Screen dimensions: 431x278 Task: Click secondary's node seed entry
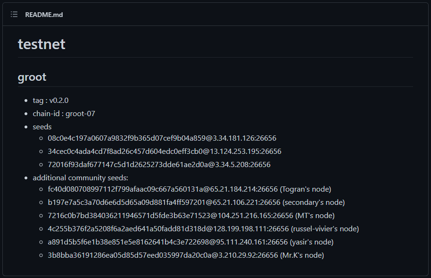click(196, 202)
